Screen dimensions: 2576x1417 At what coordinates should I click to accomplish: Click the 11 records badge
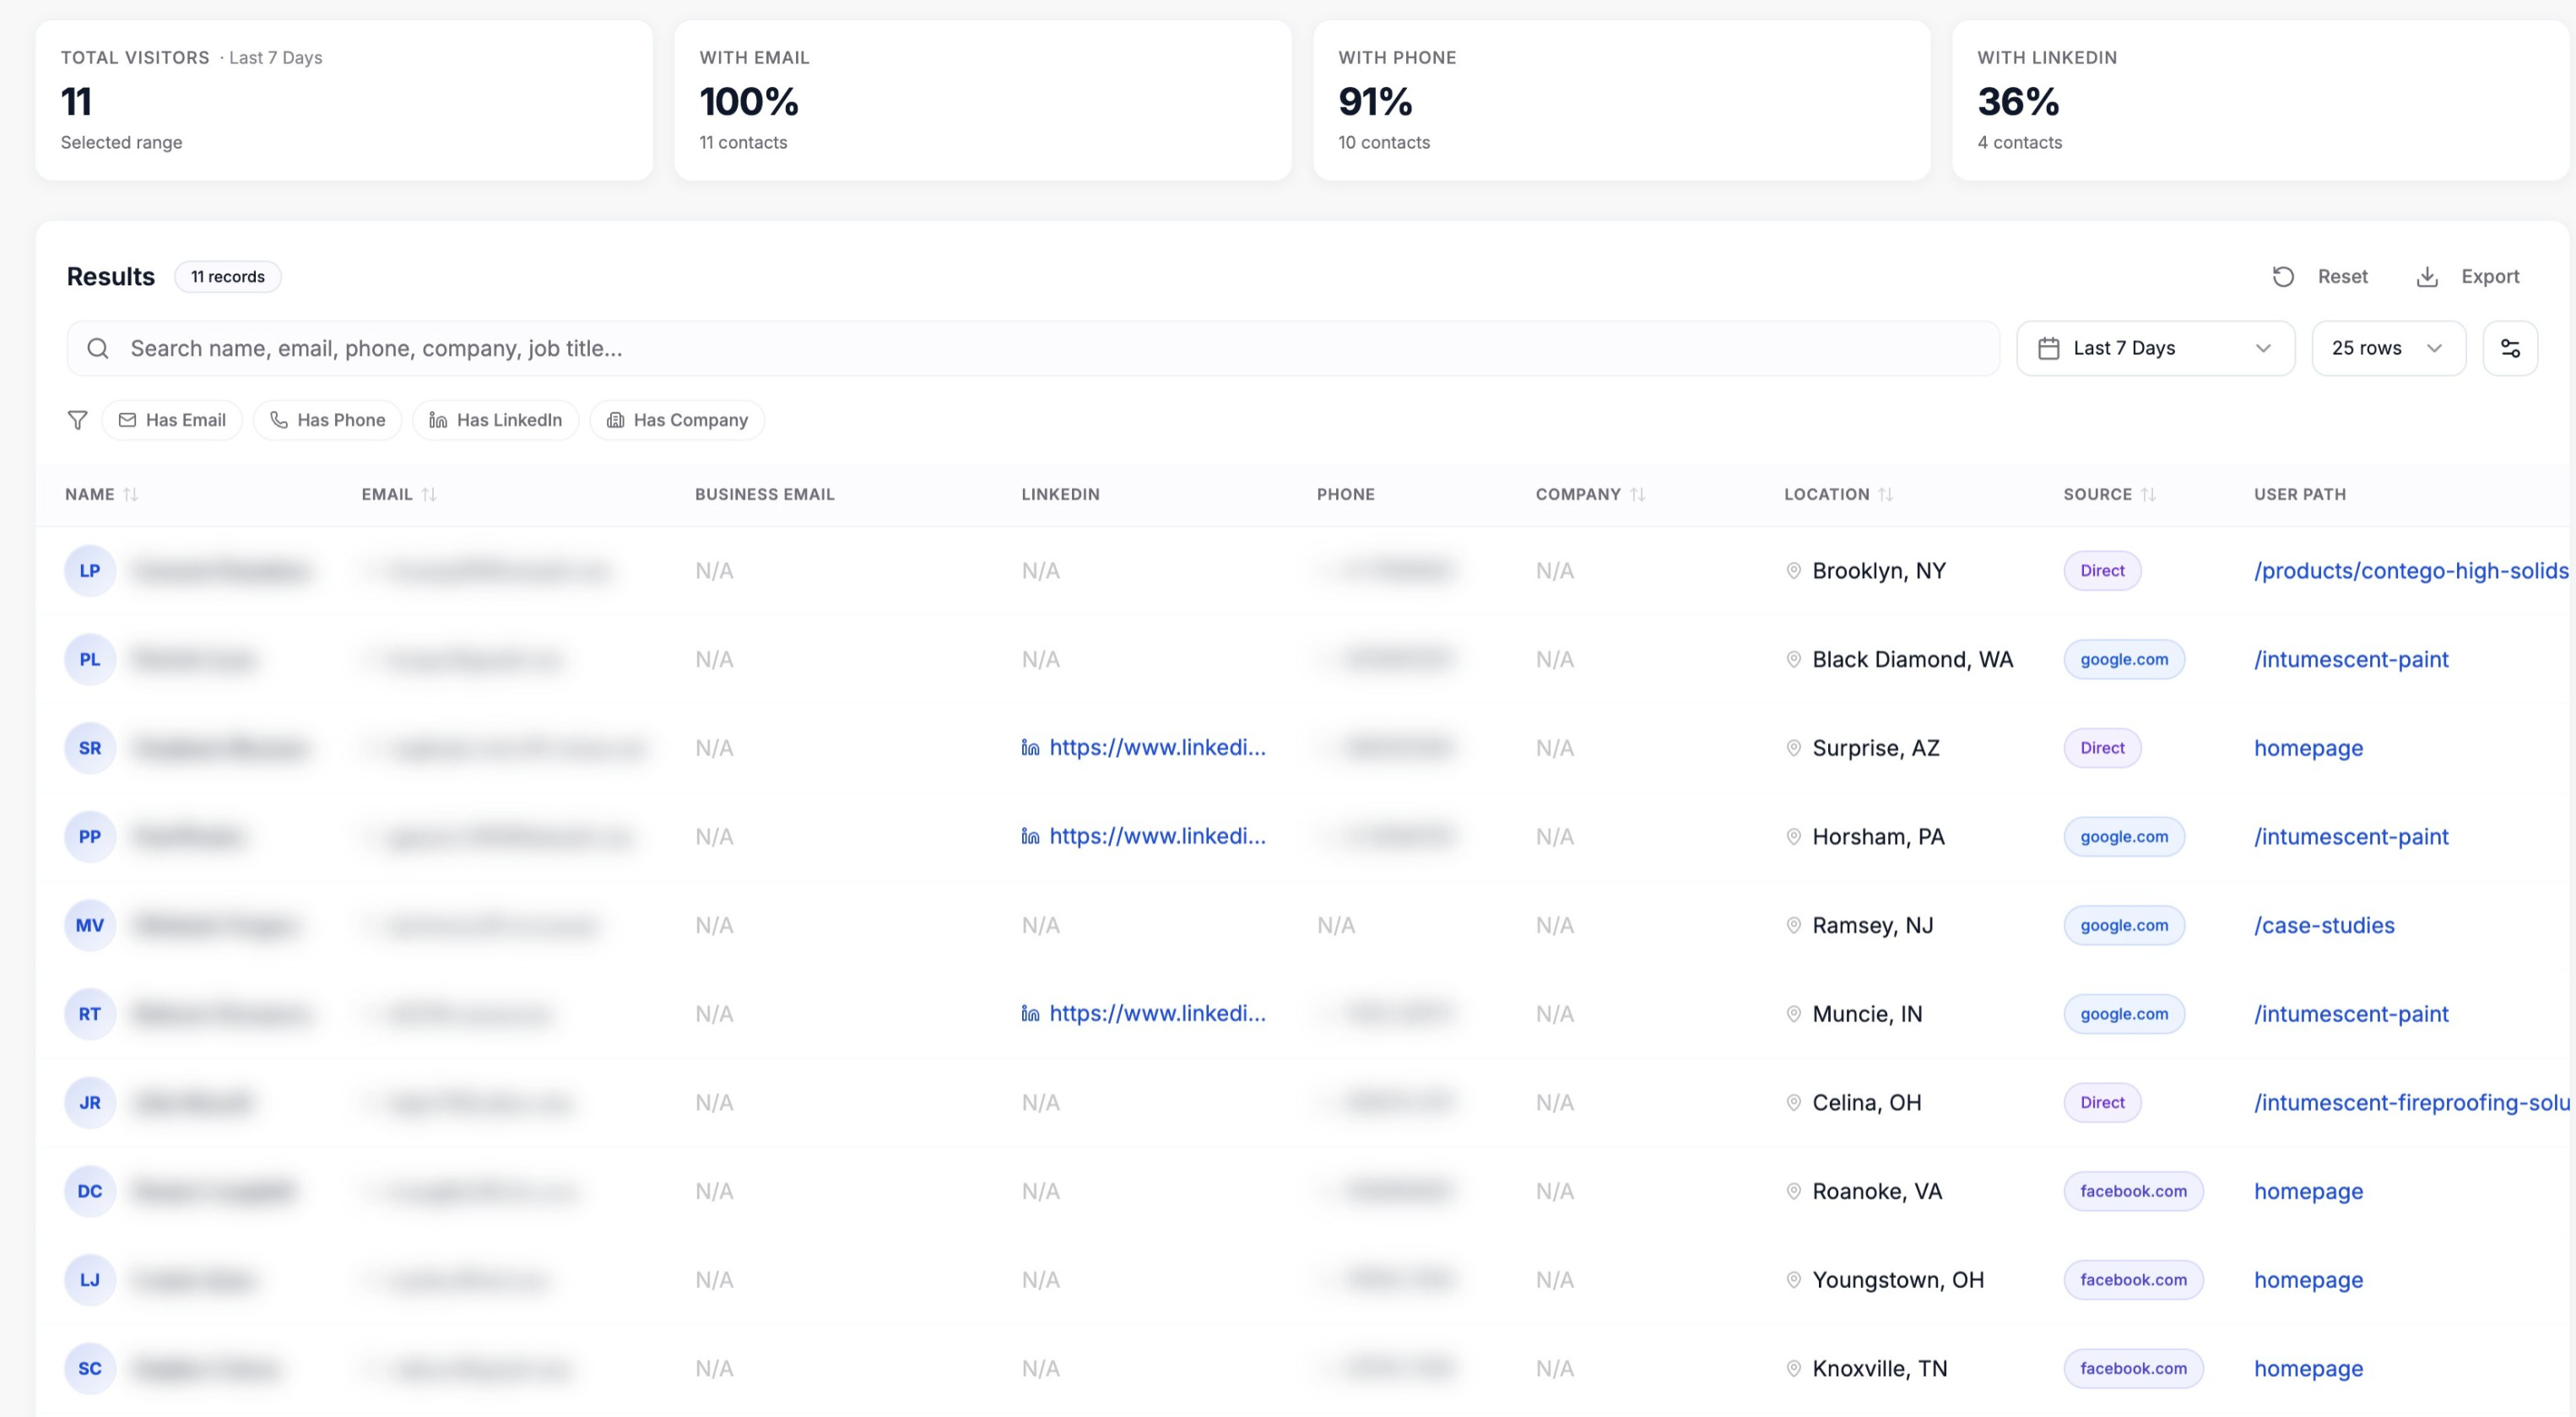coord(228,277)
